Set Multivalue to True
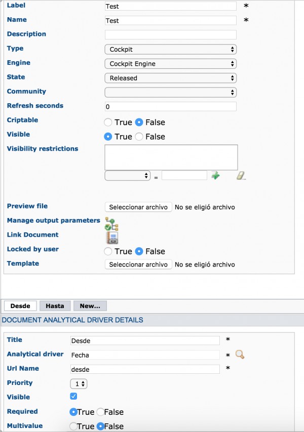Image resolution: width=304 pixels, height=432 pixels. [x=73, y=426]
